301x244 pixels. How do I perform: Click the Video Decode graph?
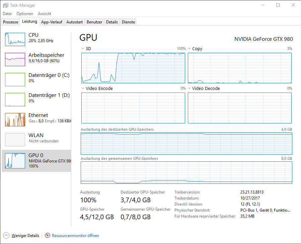[240, 108]
